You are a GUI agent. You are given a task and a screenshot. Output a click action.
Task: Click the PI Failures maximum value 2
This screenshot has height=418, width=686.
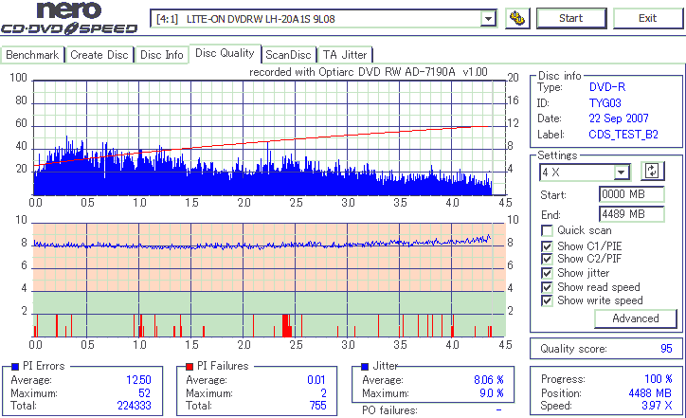[x=323, y=393]
